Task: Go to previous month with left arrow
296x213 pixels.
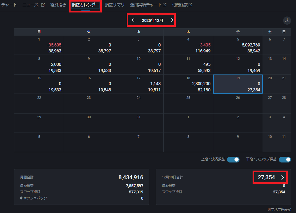Action: point(133,20)
